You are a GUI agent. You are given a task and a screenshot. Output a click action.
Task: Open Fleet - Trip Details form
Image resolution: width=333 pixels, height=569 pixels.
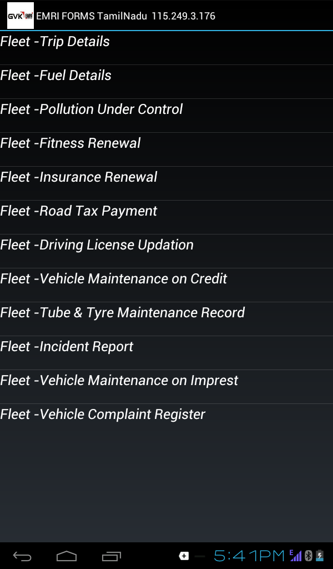click(x=55, y=42)
